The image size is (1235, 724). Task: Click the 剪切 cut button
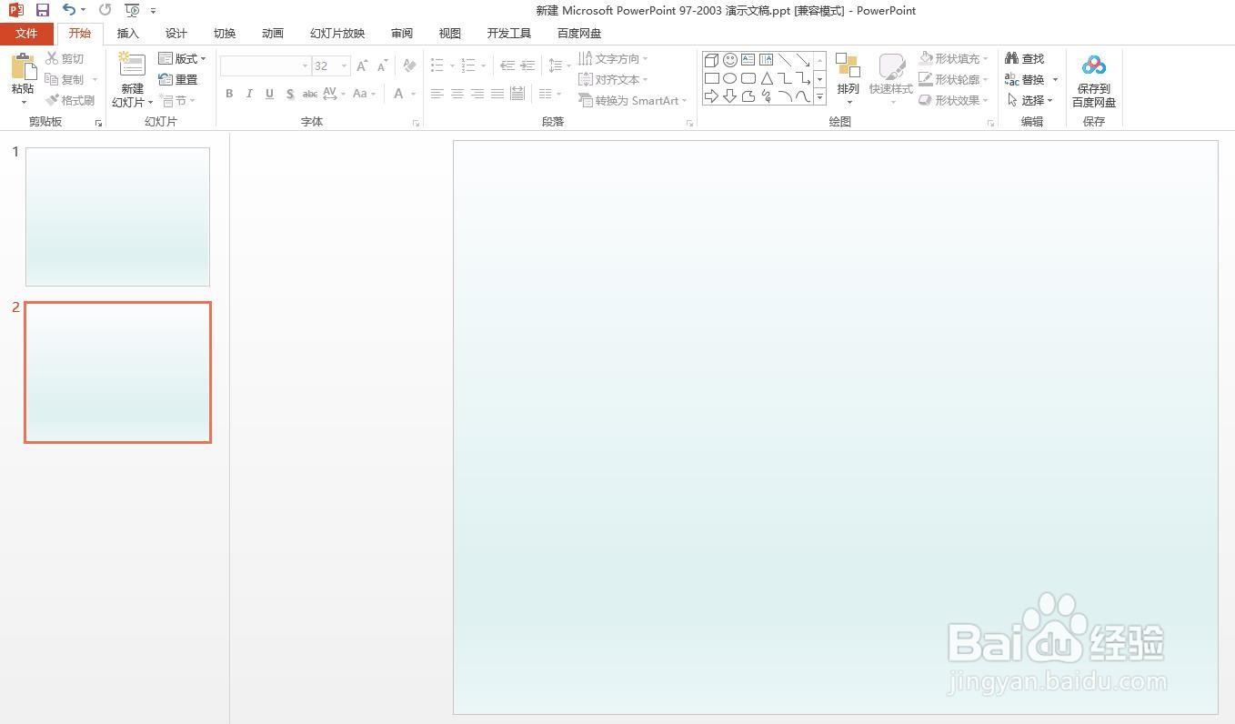[x=65, y=58]
